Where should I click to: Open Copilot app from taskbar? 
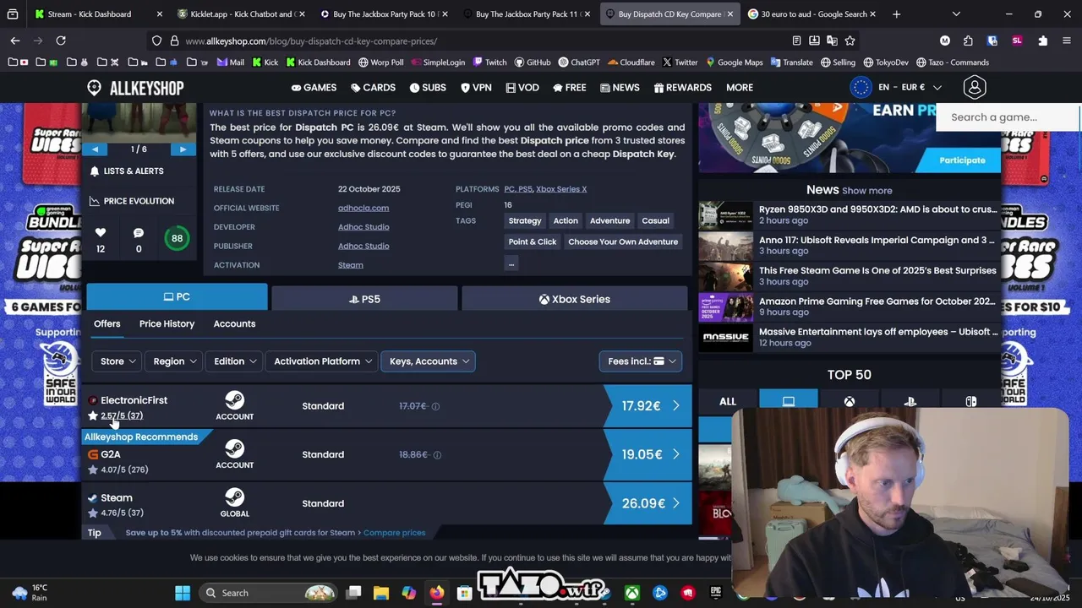pyautogui.click(x=409, y=593)
